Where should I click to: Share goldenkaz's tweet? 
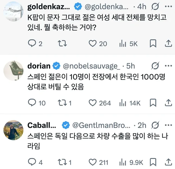(x=167, y=43)
